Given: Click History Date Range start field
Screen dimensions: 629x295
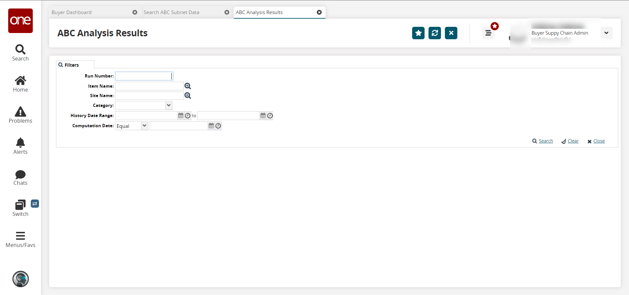Looking at the screenshot, I should [x=146, y=115].
